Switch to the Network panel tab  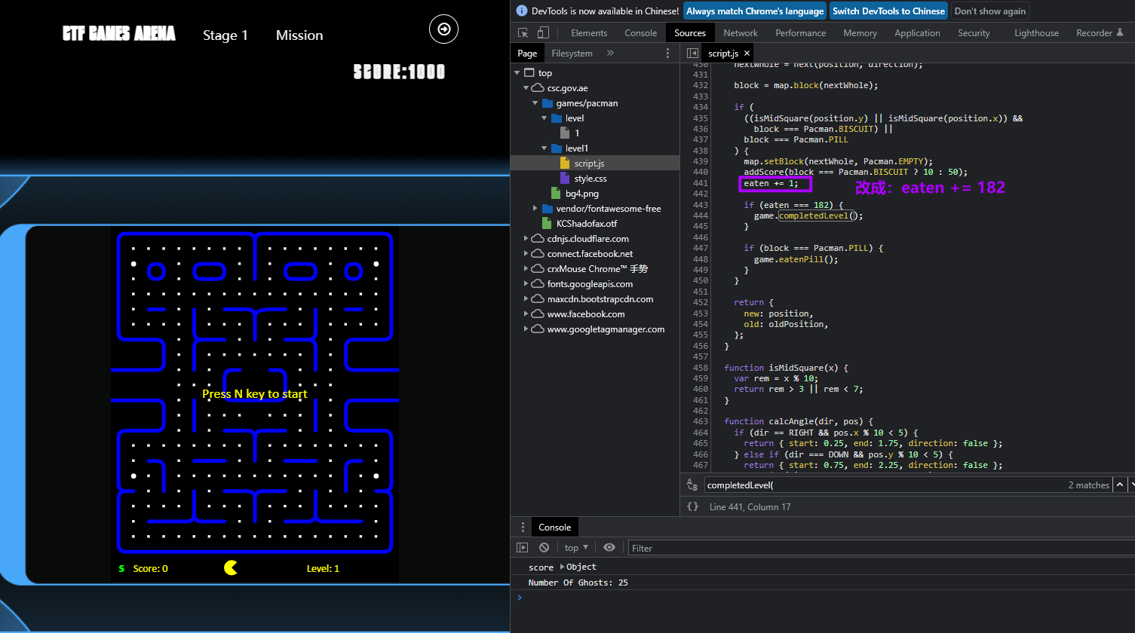point(741,33)
